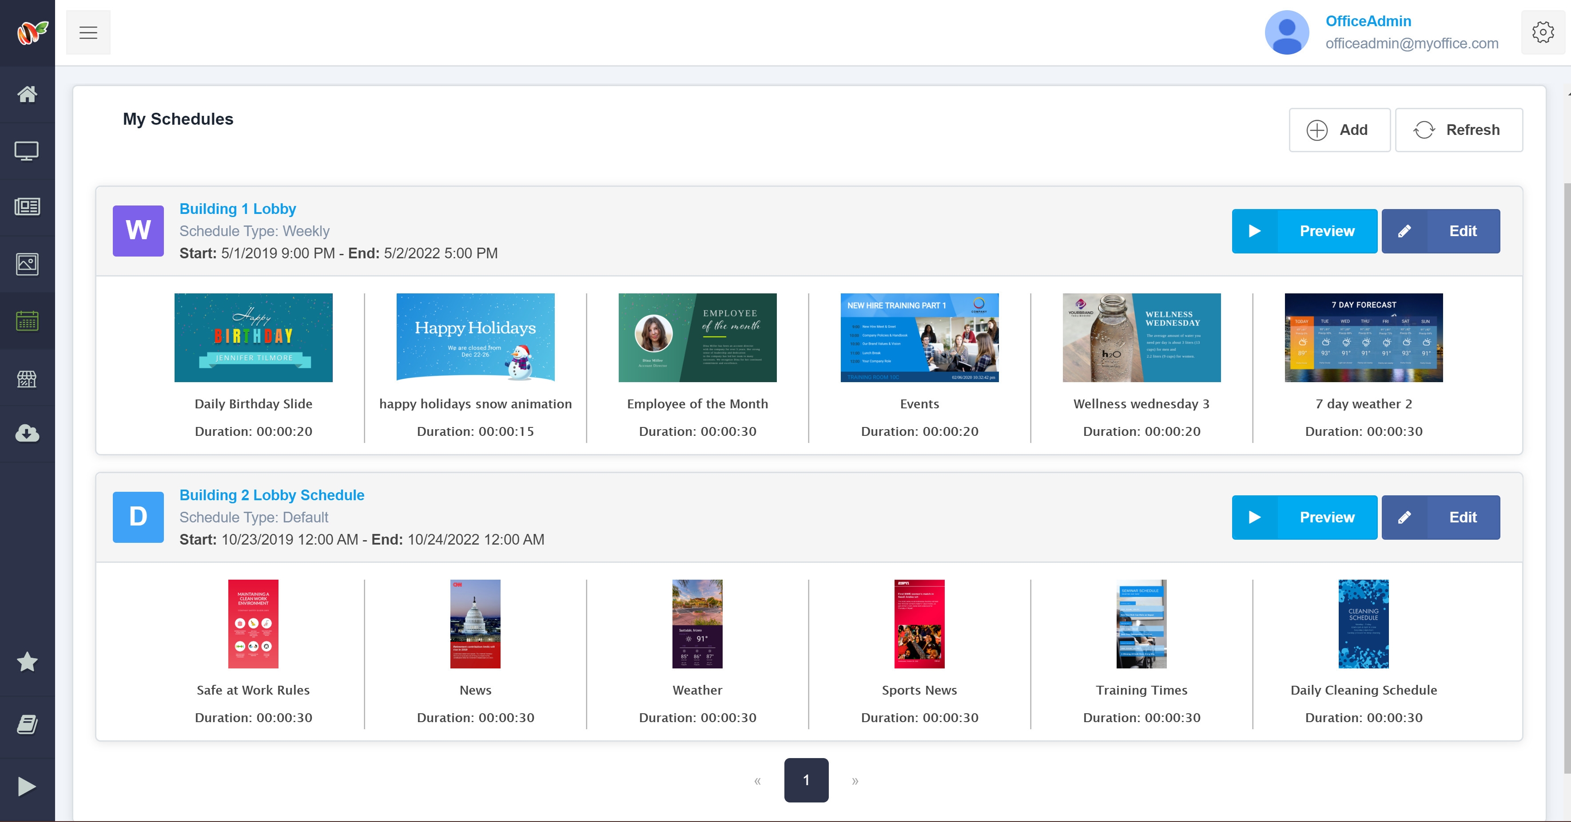Select the Employee of the Month thumbnail

697,338
